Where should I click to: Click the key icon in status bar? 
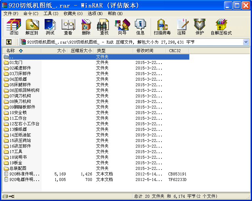point(11,196)
